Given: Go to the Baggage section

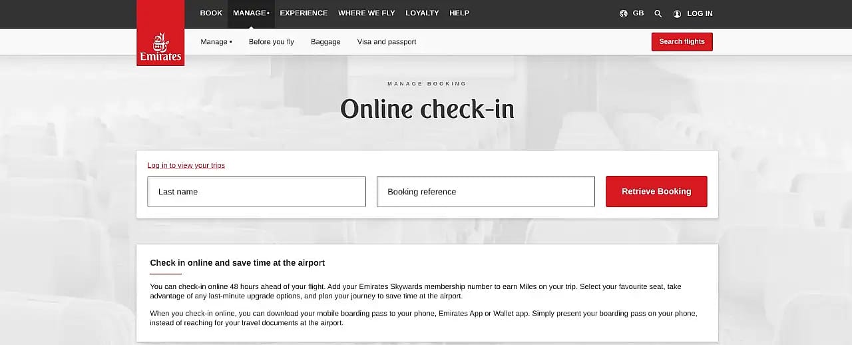Looking at the screenshot, I should click(x=325, y=42).
